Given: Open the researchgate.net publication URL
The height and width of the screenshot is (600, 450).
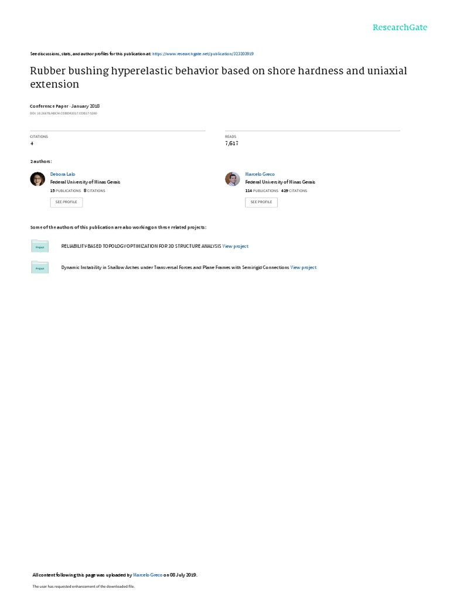Looking at the screenshot, I should (203, 54).
